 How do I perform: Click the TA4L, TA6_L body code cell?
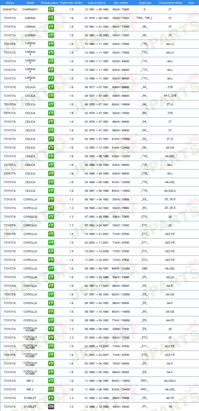click(145, 18)
